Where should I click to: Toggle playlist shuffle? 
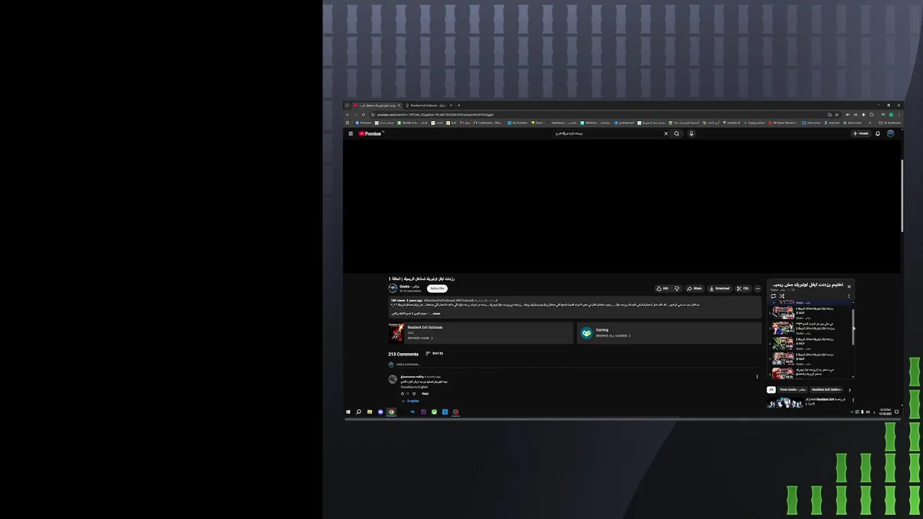point(782,296)
